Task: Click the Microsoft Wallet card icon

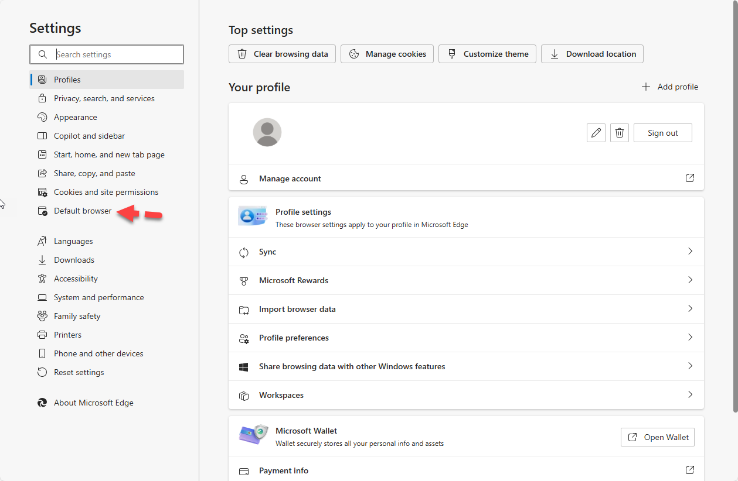Action: pyautogui.click(x=254, y=435)
